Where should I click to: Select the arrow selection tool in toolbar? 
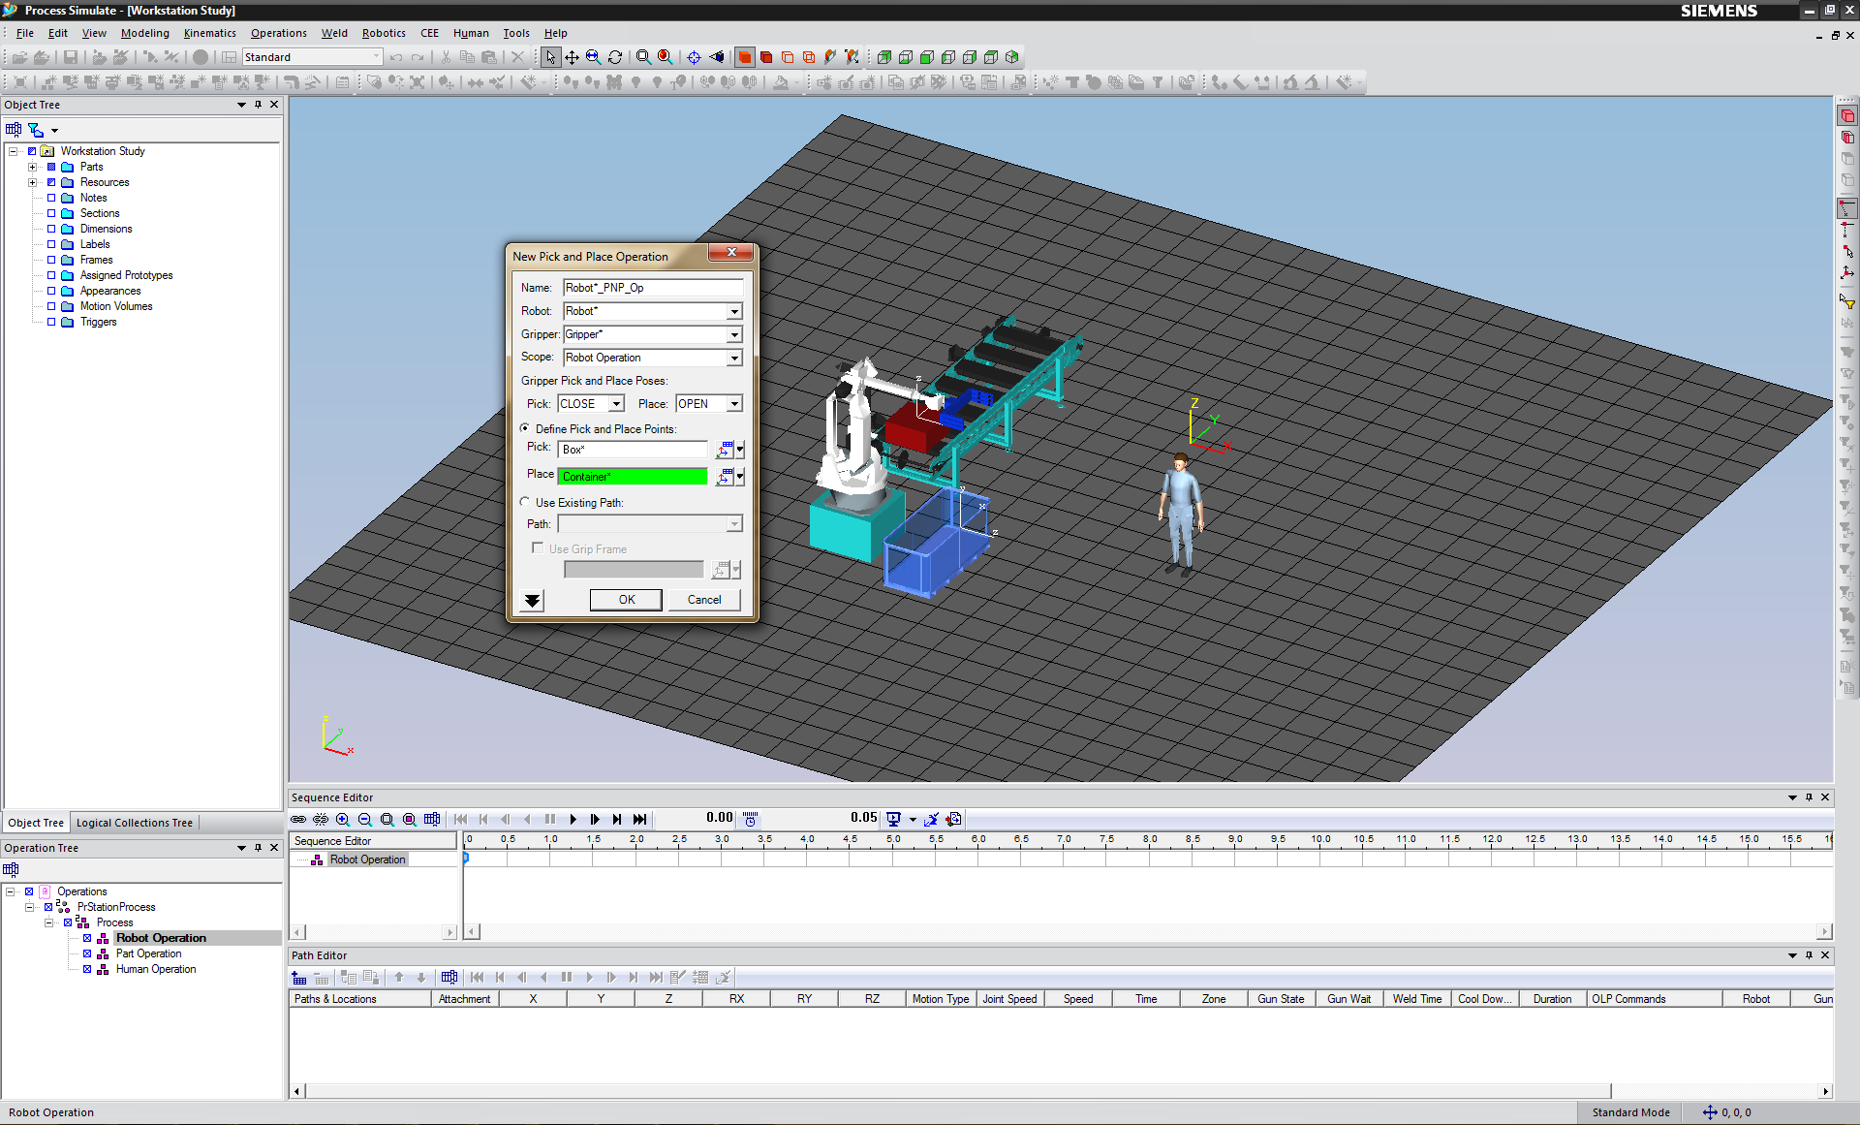550,57
